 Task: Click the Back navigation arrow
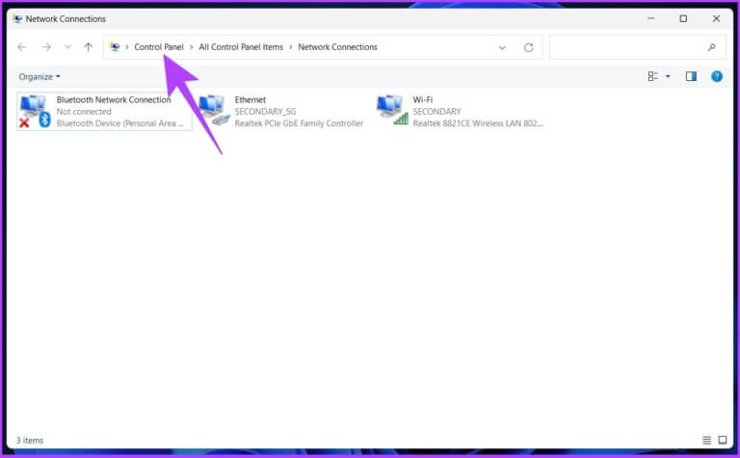[x=22, y=46]
